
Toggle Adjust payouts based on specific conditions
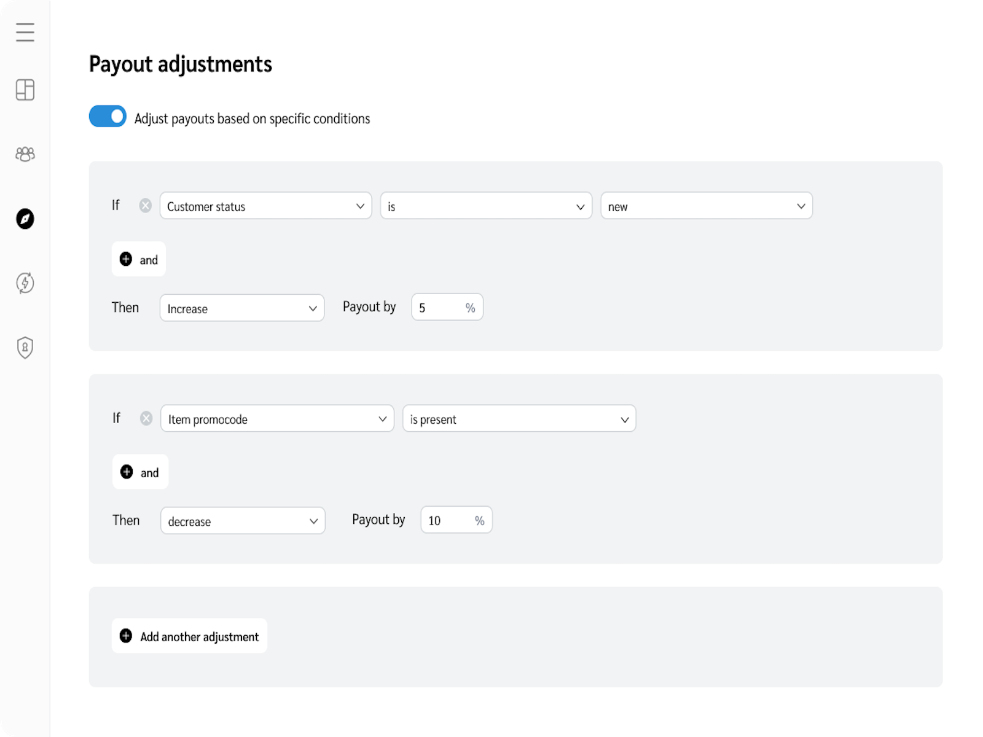pyautogui.click(x=108, y=116)
